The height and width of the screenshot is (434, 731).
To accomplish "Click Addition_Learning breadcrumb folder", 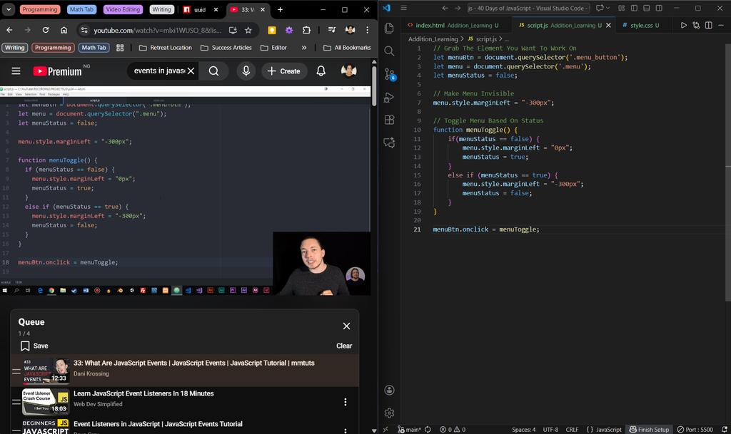I will tap(433, 39).
